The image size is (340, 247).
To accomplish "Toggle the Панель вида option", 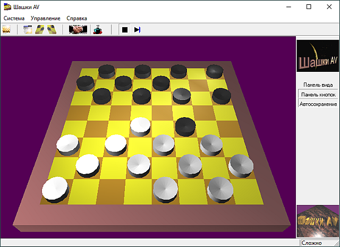I will coord(318,85).
